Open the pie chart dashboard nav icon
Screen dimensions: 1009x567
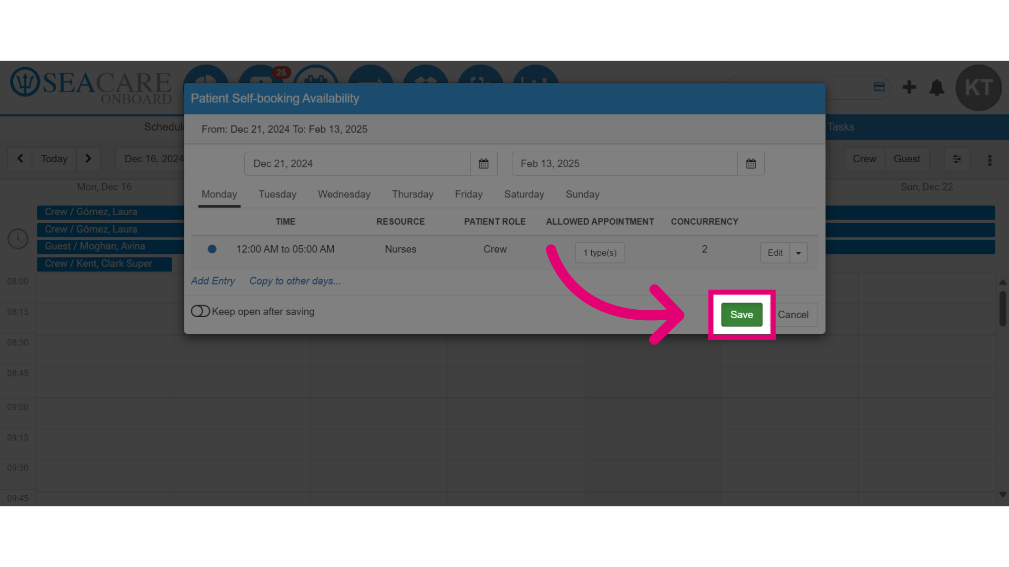(x=206, y=75)
